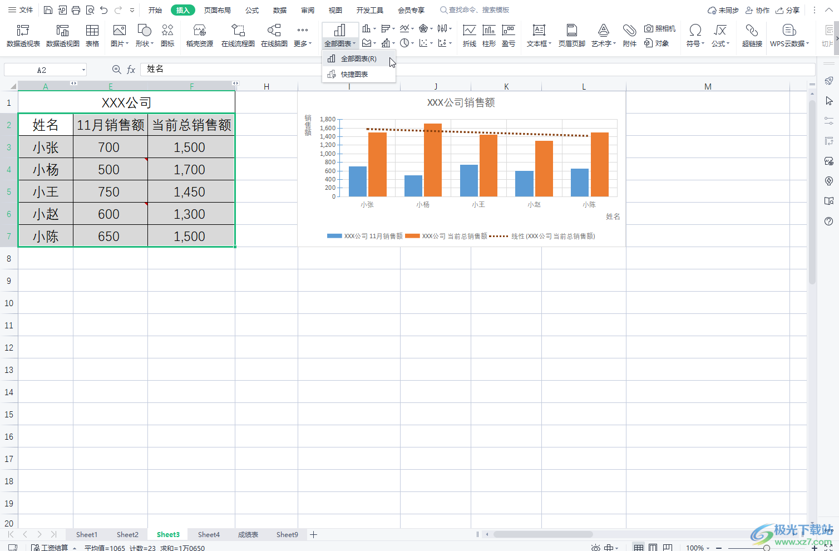Click the cell containing 小杨
Image resolution: width=839 pixels, height=551 pixels.
point(46,170)
